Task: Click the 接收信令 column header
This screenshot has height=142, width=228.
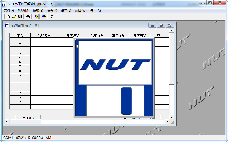Action: coord(97,35)
